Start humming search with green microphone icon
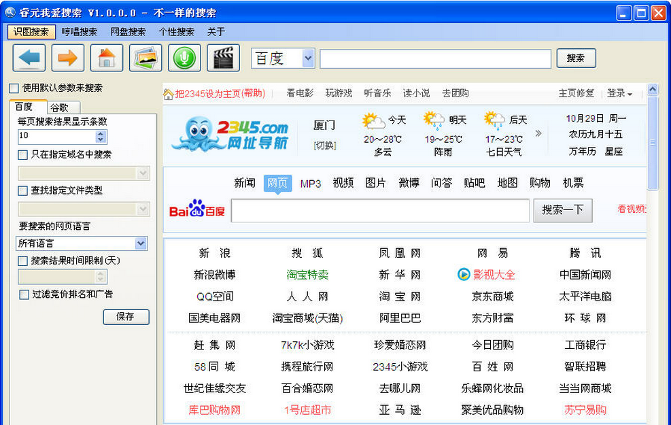The width and height of the screenshot is (671, 425). click(x=184, y=58)
